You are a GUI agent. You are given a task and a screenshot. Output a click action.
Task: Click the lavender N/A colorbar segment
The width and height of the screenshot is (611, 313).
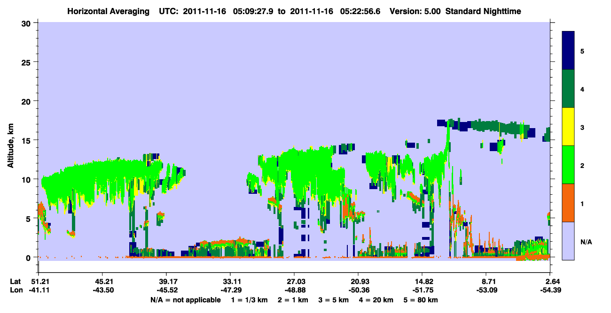click(x=568, y=241)
